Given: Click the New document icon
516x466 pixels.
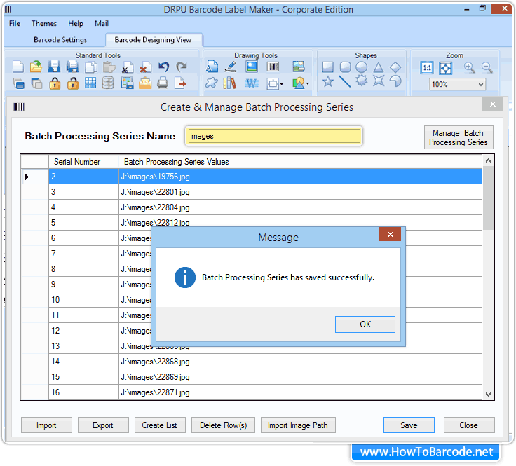Looking at the screenshot, I should (18, 67).
